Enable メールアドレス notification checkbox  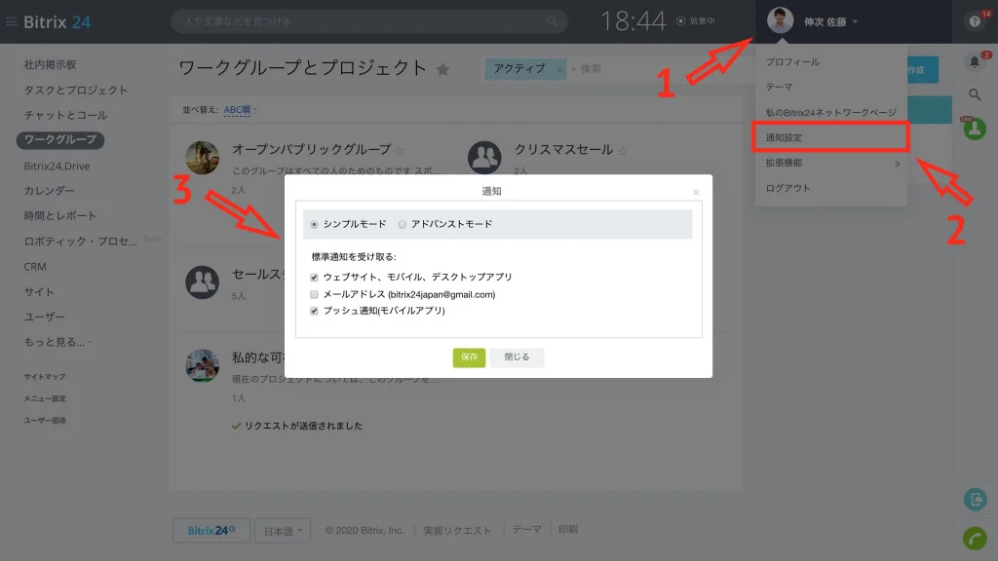tap(314, 294)
